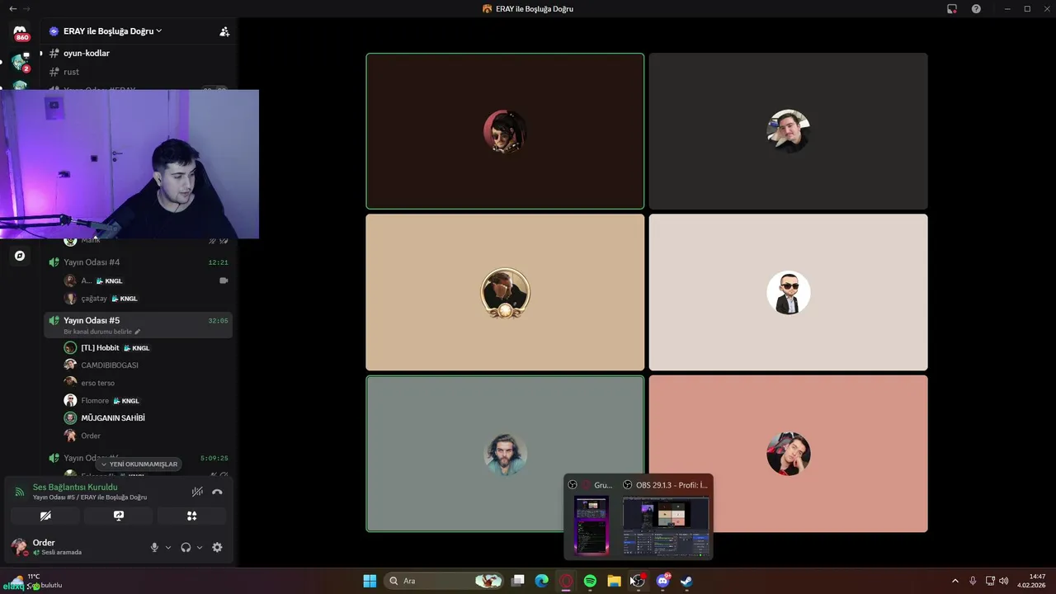The image size is (1056, 594).
Task: Select Yayın Odası #5 voice channel
Action: click(138, 324)
